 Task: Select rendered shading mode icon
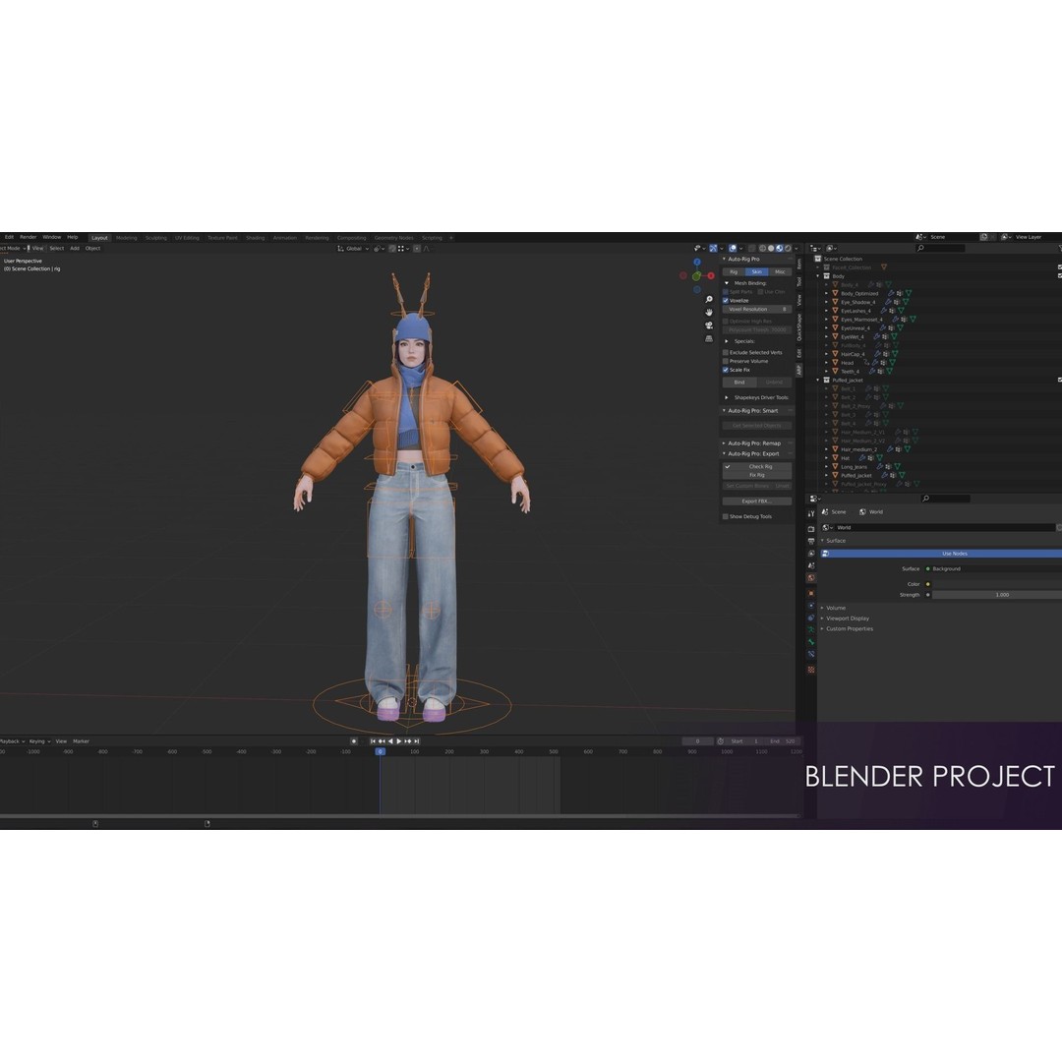(x=788, y=249)
